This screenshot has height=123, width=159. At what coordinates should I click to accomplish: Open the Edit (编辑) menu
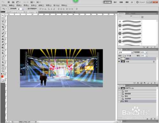12,5
